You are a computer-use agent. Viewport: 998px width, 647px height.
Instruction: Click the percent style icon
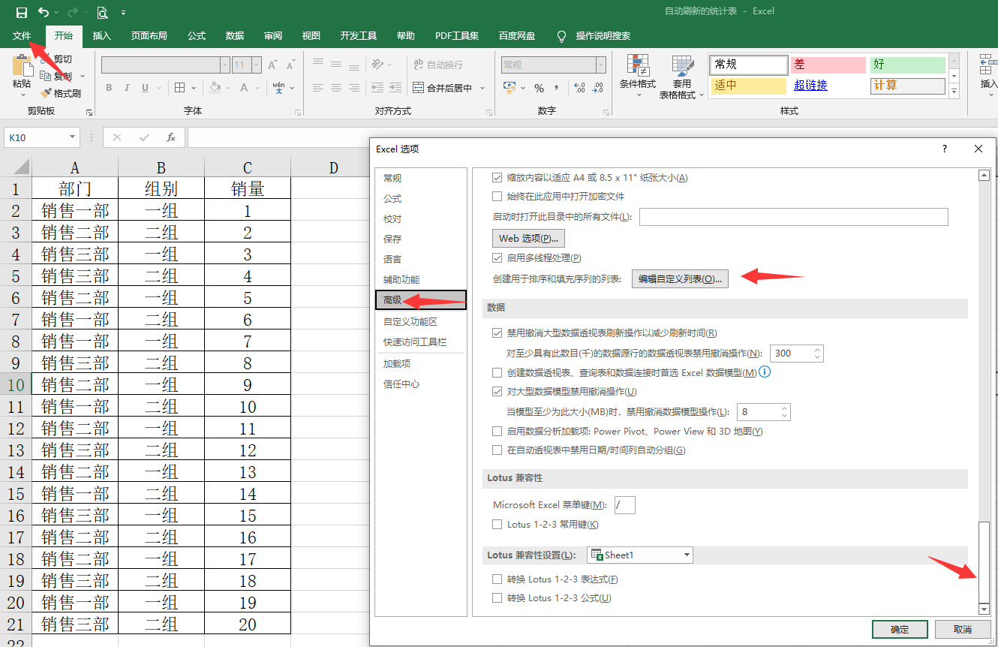(x=539, y=88)
